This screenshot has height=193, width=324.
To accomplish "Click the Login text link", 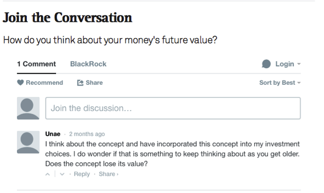I will coord(284,64).
